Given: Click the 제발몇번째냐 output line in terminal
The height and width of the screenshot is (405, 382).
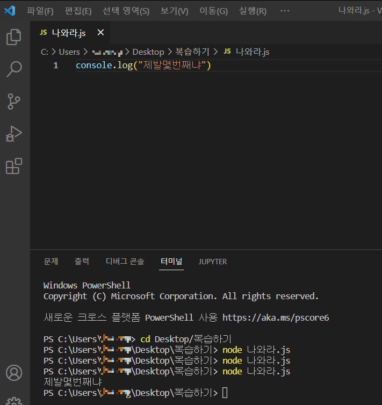Looking at the screenshot, I should 73,382.
